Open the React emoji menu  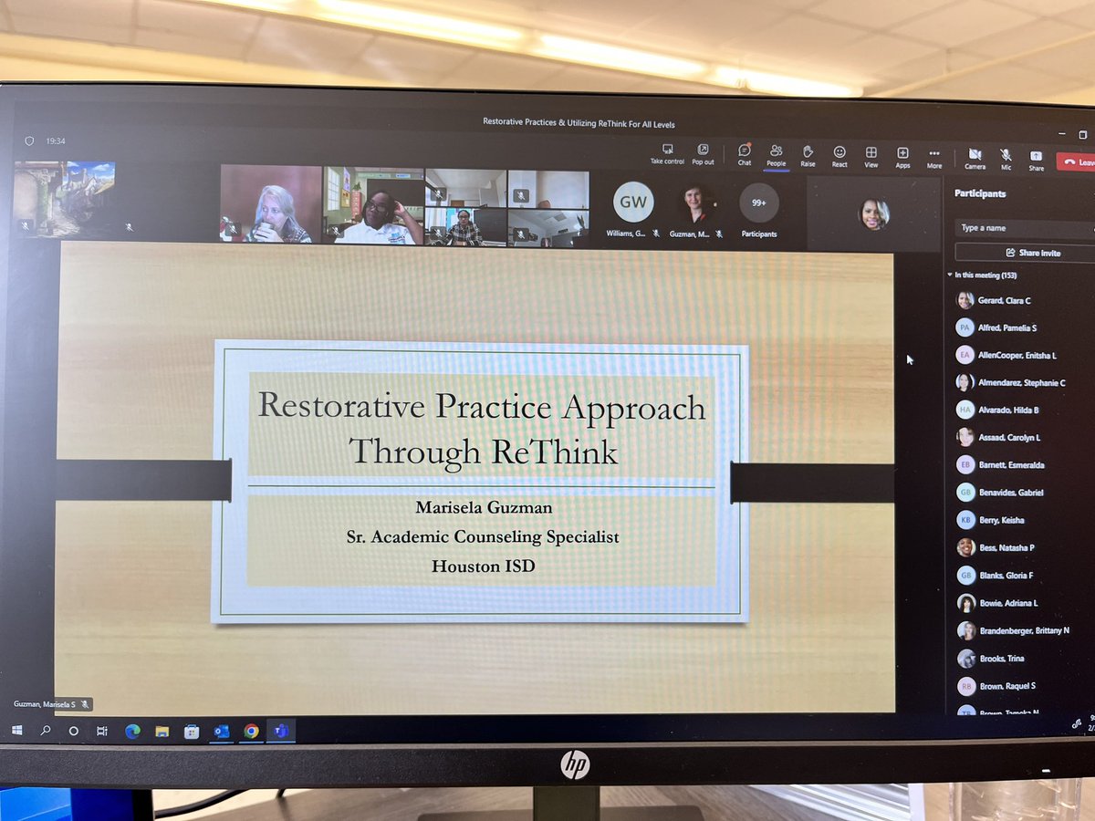839,156
